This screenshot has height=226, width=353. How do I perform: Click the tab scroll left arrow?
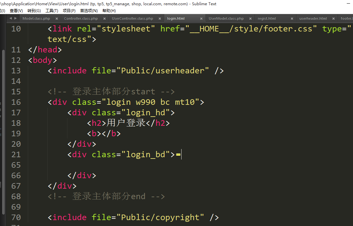(x=10, y=18)
